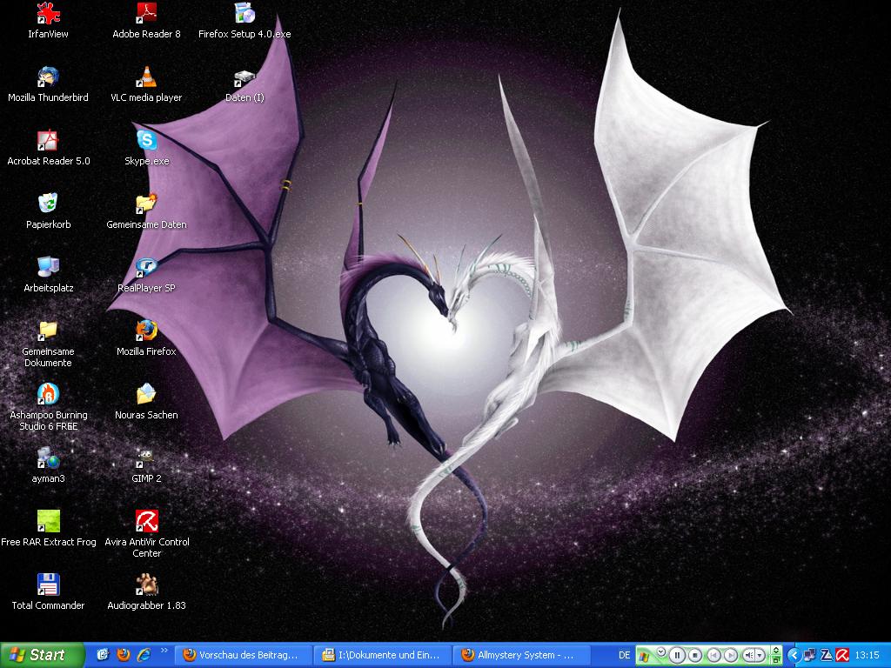Skip to next track in media toolbar
This screenshot has width=891, height=668.
(731, 655)
